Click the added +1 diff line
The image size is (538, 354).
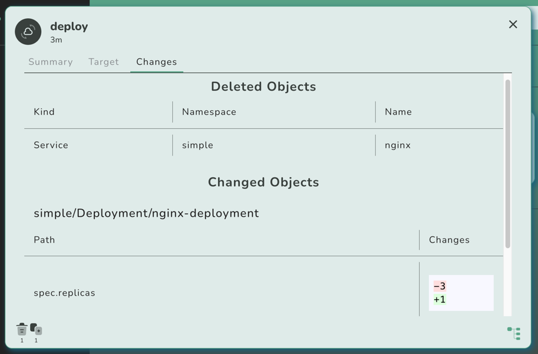click(440, 299)
